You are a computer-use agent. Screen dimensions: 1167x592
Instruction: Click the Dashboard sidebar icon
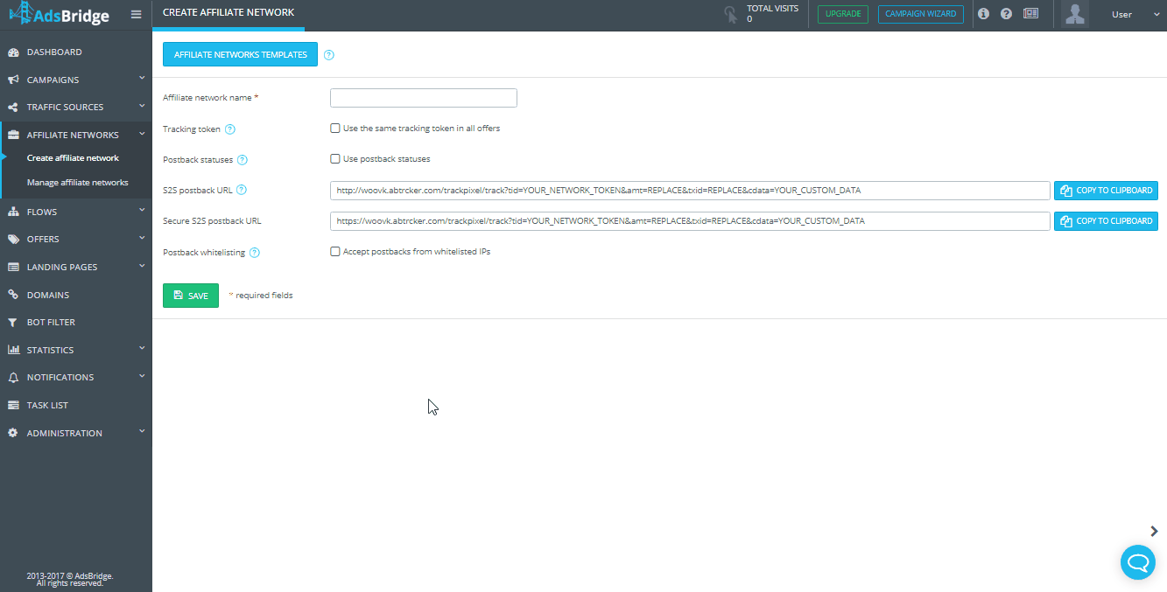(13, 52)
